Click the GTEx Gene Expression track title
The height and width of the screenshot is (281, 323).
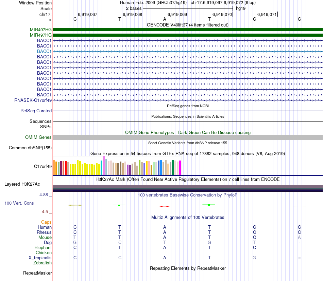click(188, 153)
